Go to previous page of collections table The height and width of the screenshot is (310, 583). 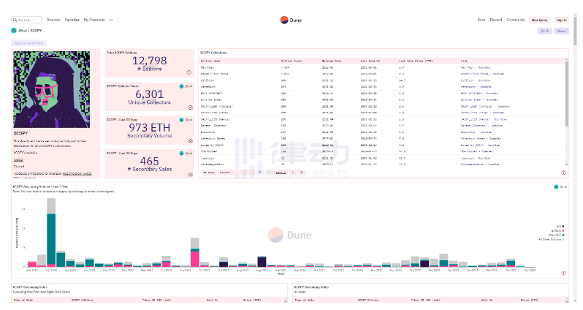(x=268, y=173)
